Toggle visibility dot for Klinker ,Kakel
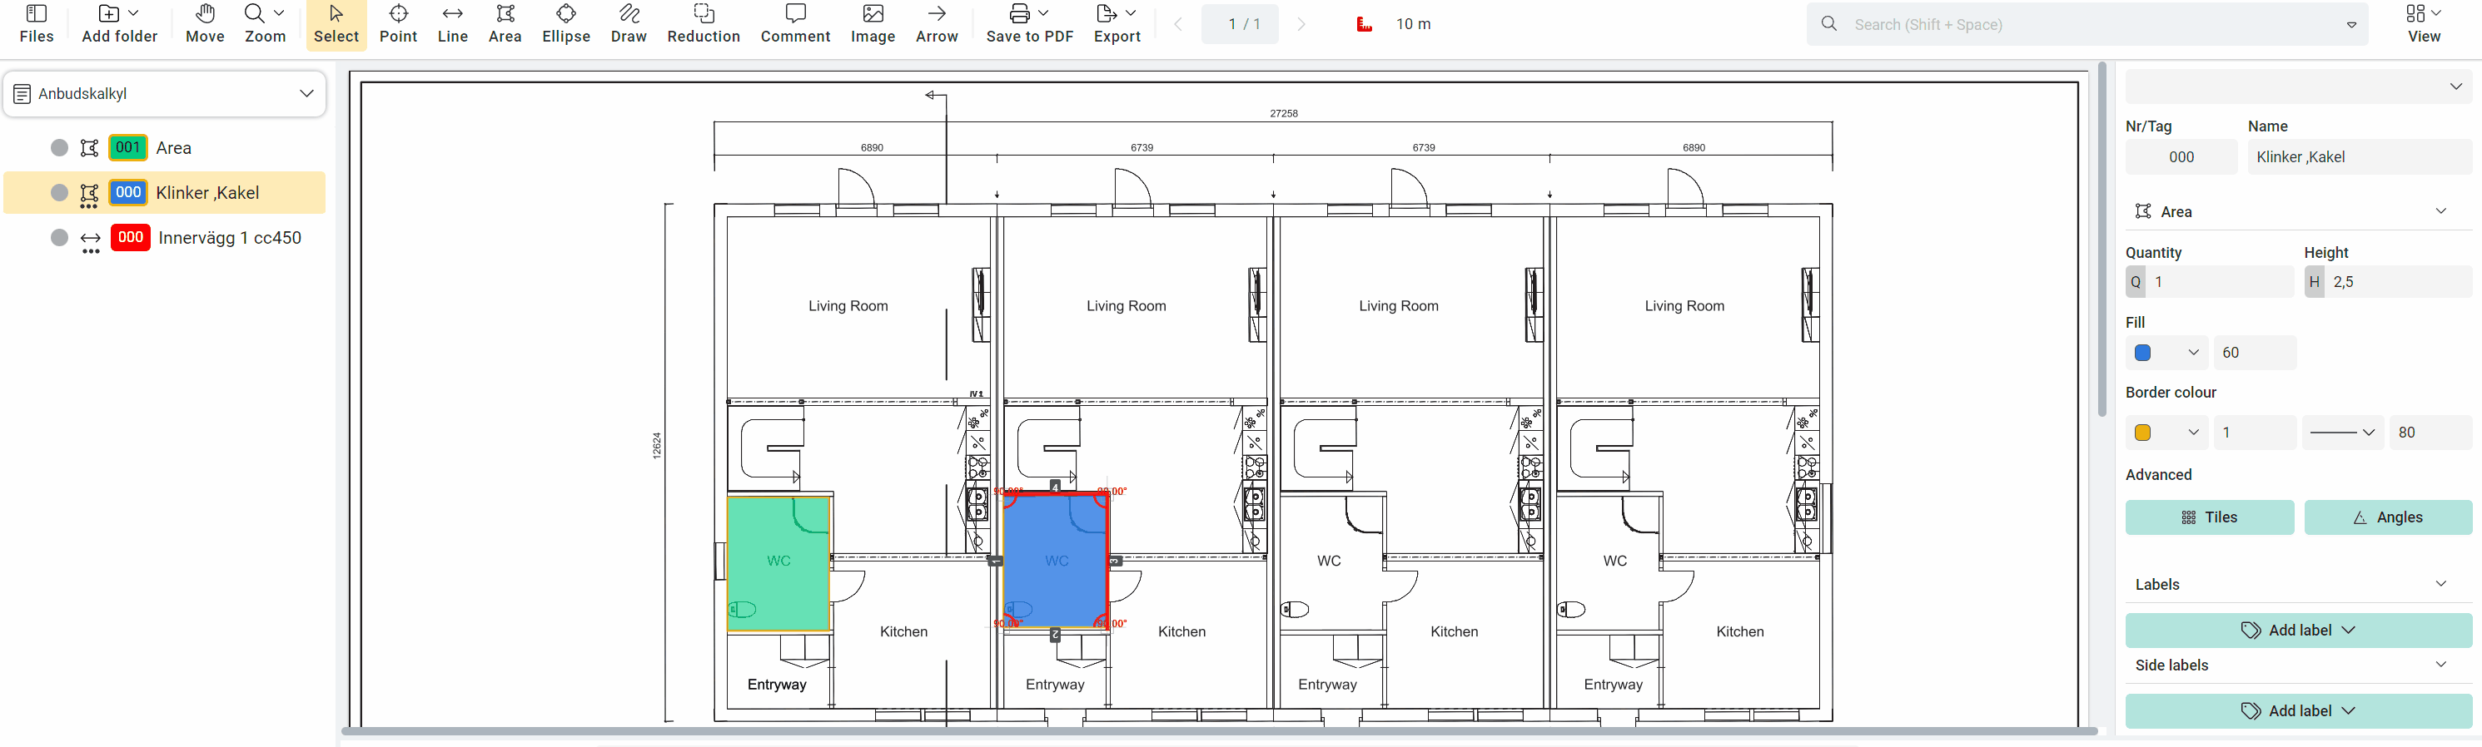2482x747 pixels. tap(60, 192)
